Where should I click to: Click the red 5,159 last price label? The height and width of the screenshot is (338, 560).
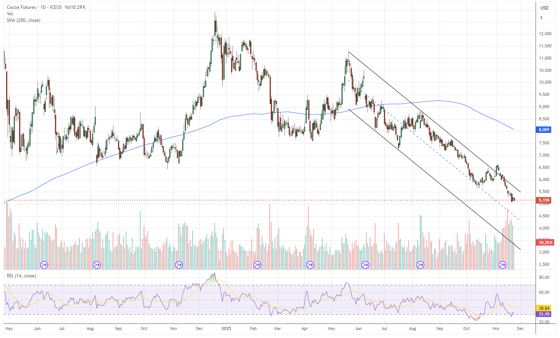point(544,200)
